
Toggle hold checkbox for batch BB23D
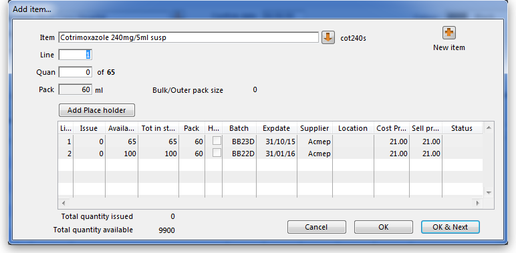pos(217,141)
